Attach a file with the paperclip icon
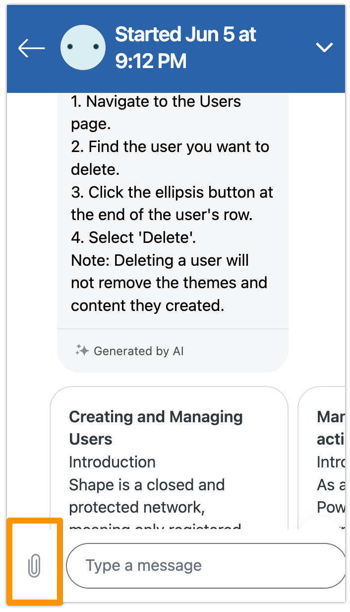 pyautogui.click(x=34, y=566)
